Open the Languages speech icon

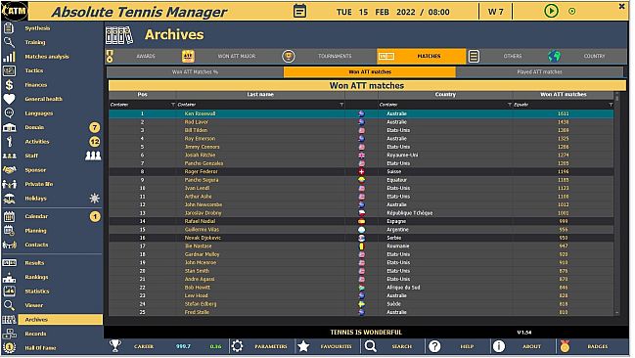(9, 113)
